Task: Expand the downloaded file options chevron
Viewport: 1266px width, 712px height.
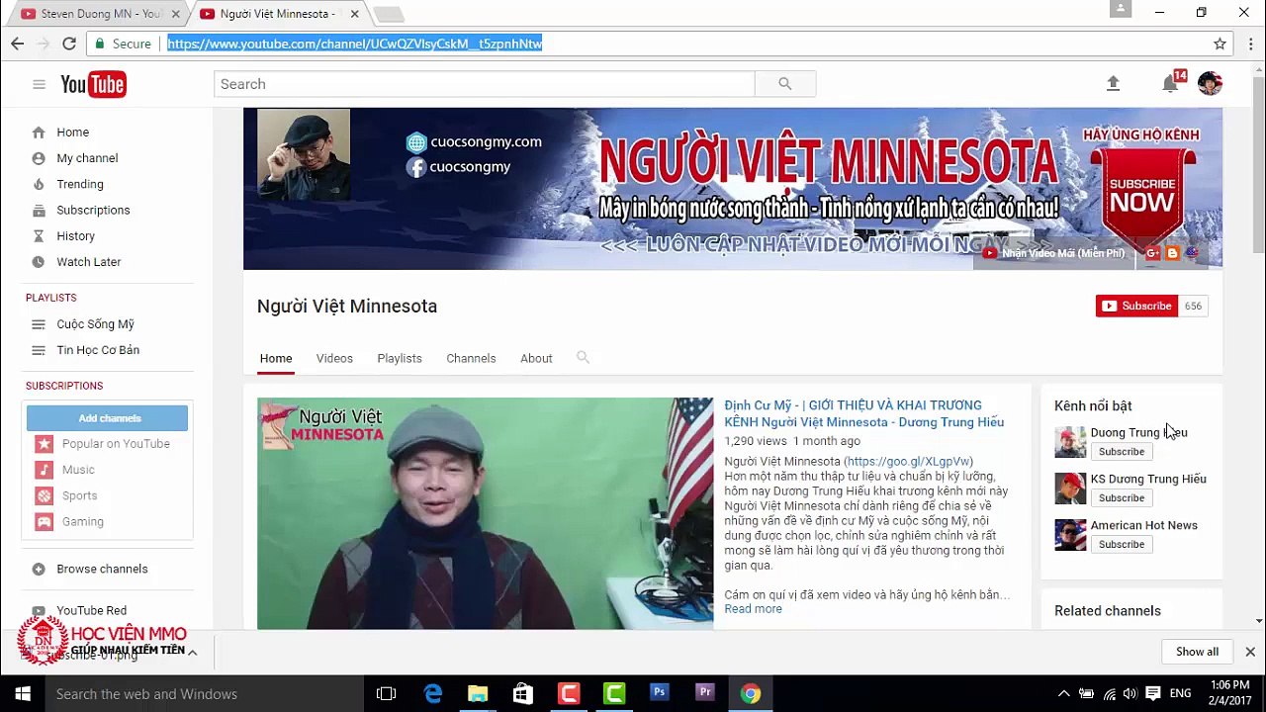Action: pyautogui.click(x=192, y=652)
